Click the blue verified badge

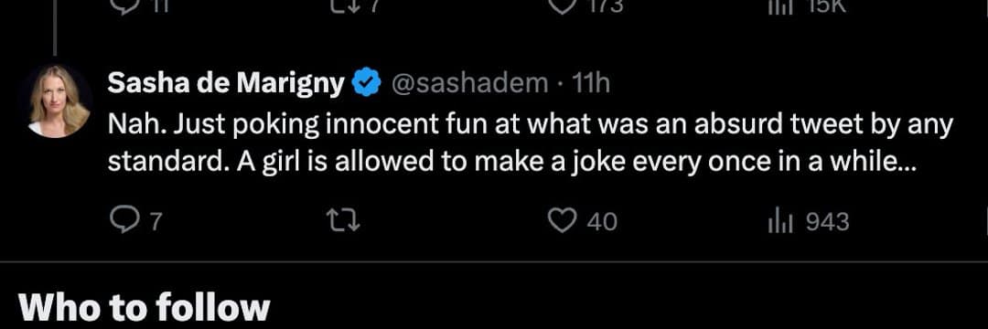368,83
